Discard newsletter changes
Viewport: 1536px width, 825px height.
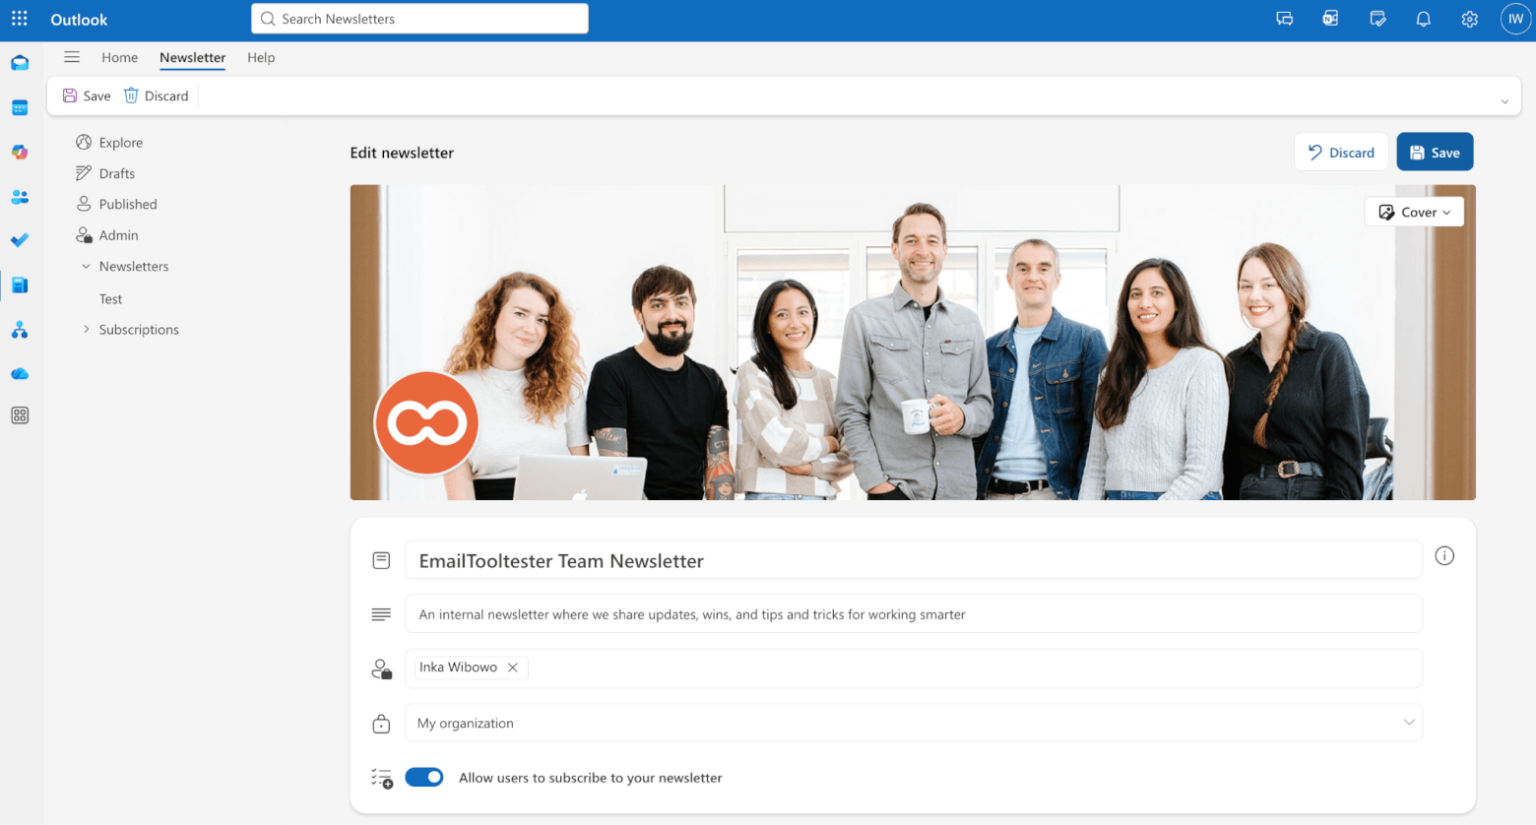[x=1340, y=152]
